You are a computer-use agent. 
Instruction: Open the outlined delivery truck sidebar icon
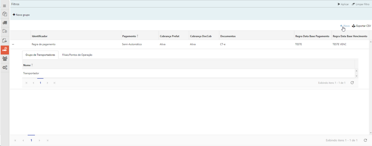coord(5,31)
